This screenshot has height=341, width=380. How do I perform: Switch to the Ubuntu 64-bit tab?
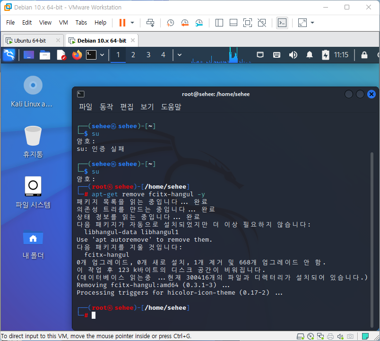pos(30,41)
